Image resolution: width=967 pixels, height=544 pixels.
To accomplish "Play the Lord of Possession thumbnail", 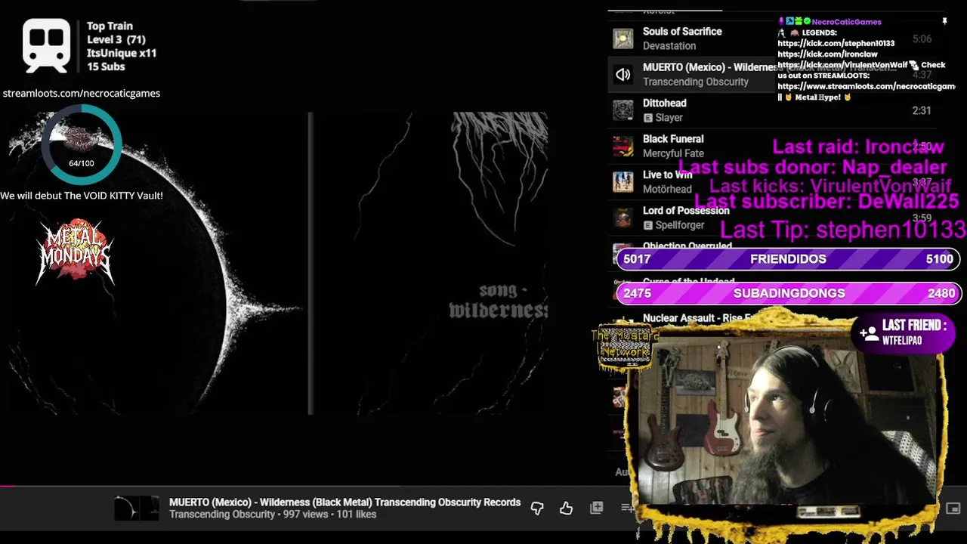I will (x=623, y=218).
